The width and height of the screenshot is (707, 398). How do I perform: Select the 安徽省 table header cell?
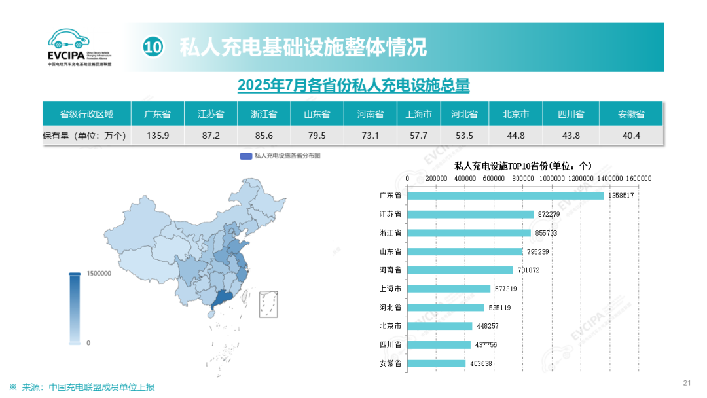(x=631, y=114)
